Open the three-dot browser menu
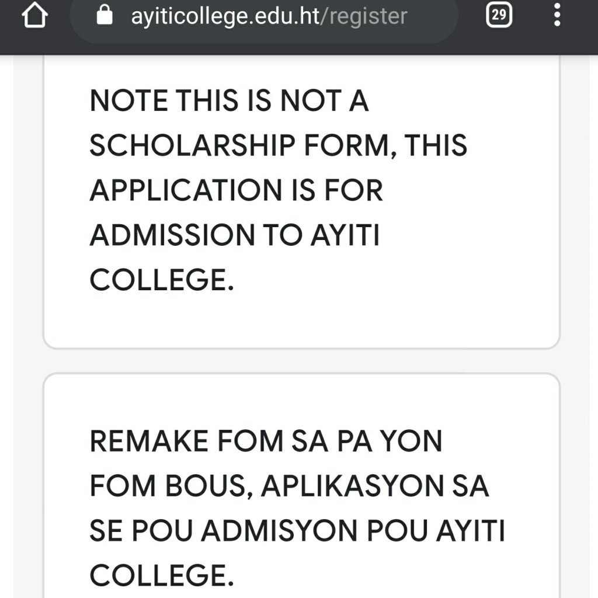The image size is (598, 598). pyautogui.click(x=557, y=16)
